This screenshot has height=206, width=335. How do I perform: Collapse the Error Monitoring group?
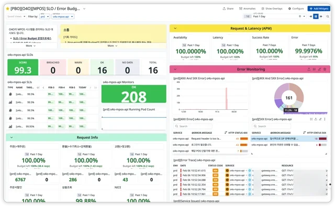point(175,69)
